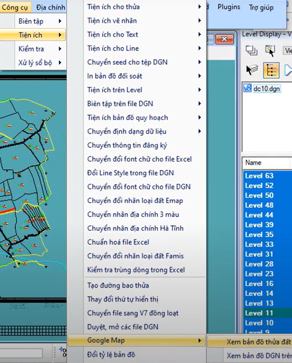Open the Google Map submenu
The width and height of the screenshot is (292, 363).
click(137, 340)
